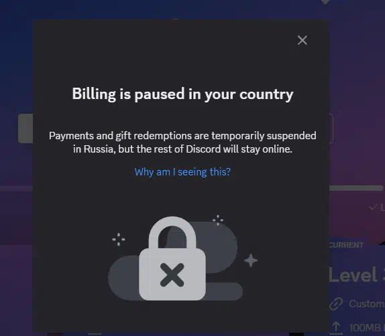Click the chain link icon beside Custom
The width and height of the screenshot is (385, 336).
(x=336, y=304)
